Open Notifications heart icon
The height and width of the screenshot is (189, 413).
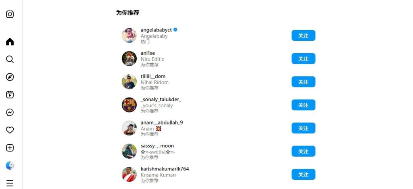(x=10, y=130)
